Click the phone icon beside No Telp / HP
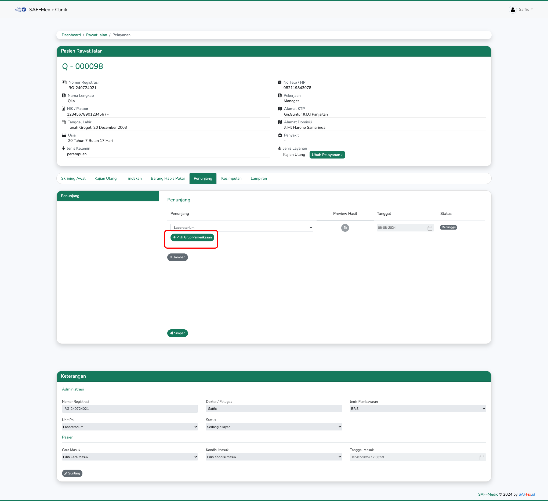Viewport: 548px width, 501px height. point(280,82)
